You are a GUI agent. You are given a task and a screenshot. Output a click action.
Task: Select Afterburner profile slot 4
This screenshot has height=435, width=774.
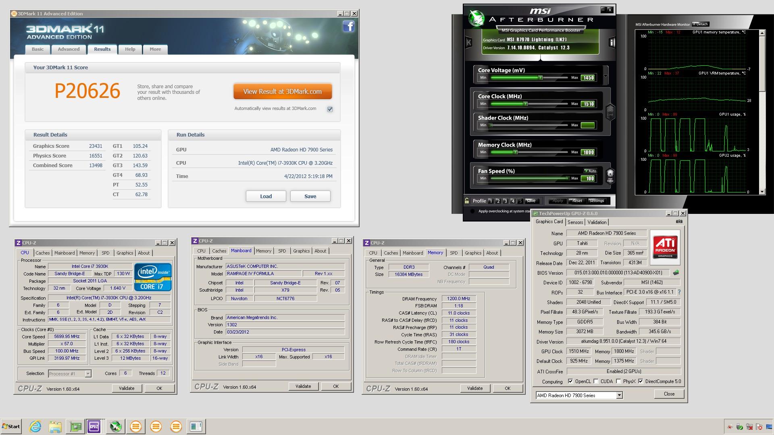click(513, 201)
